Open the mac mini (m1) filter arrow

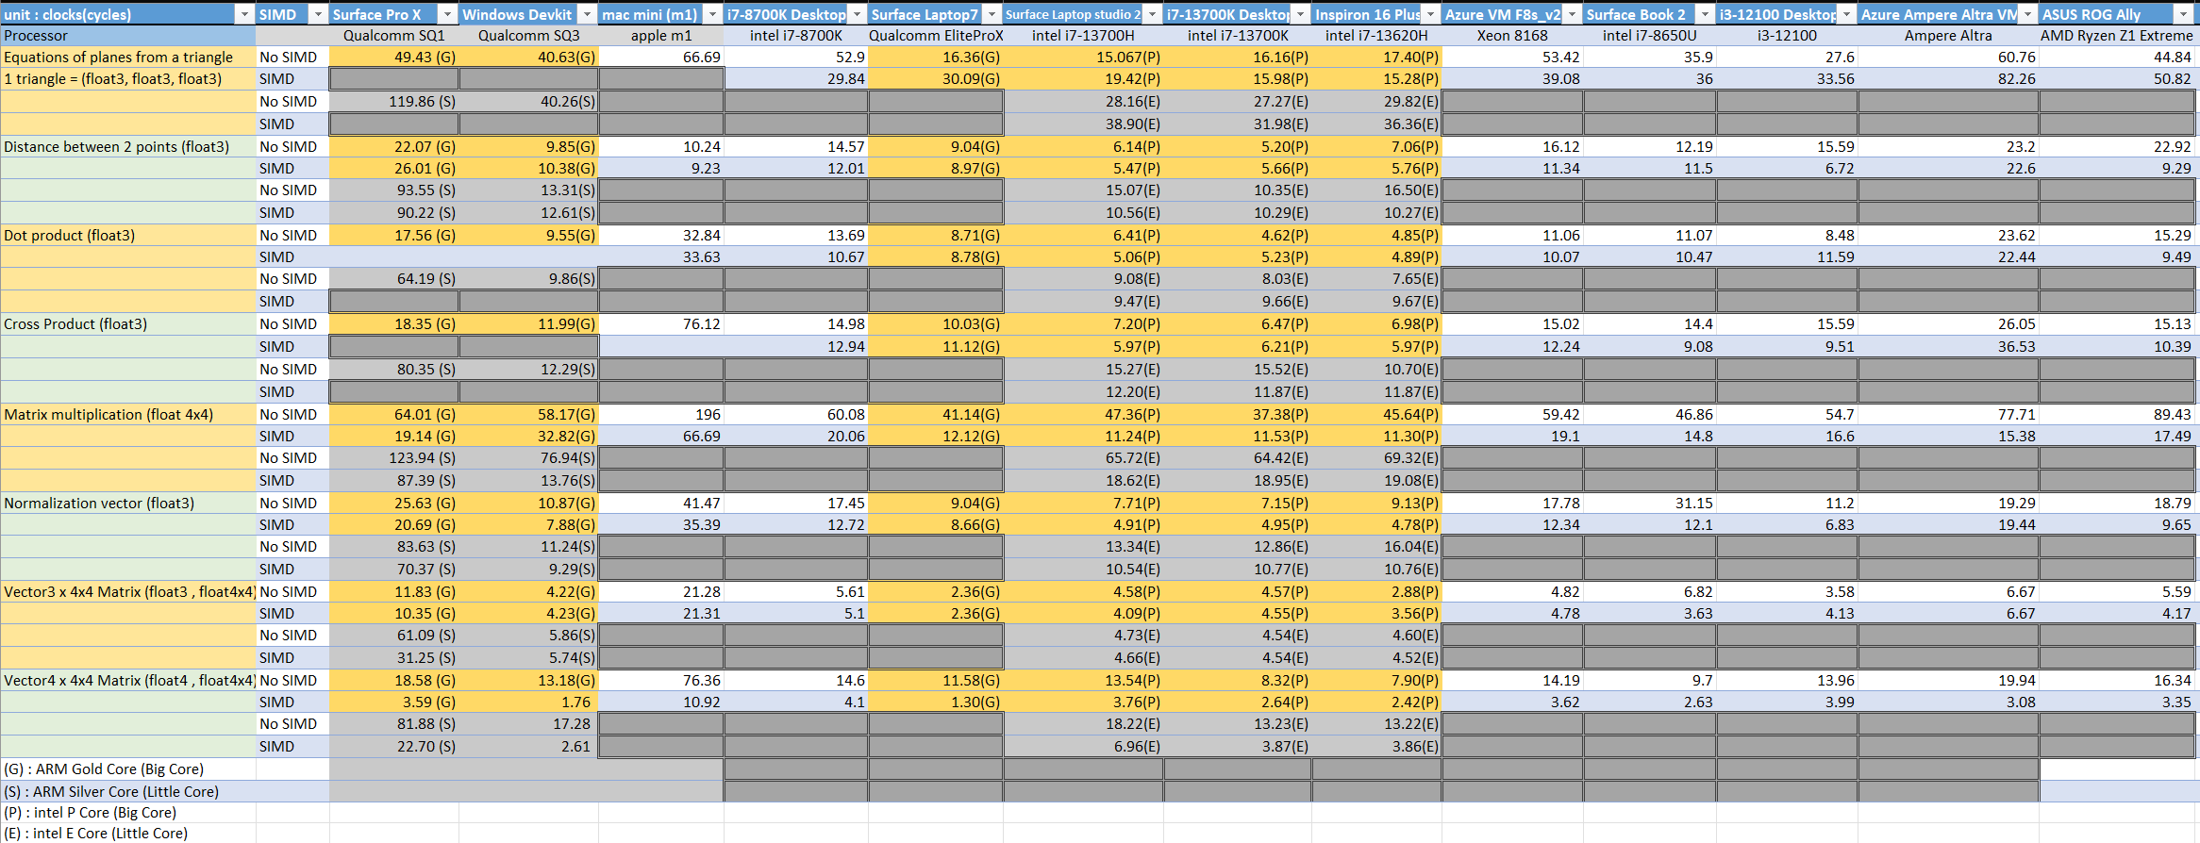(x=712, y=14)
